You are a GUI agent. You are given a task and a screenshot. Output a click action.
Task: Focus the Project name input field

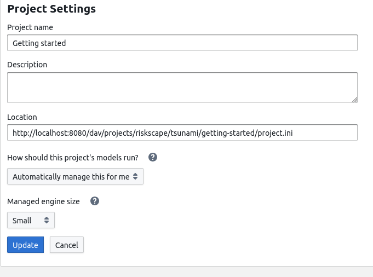tap(182, 43)
